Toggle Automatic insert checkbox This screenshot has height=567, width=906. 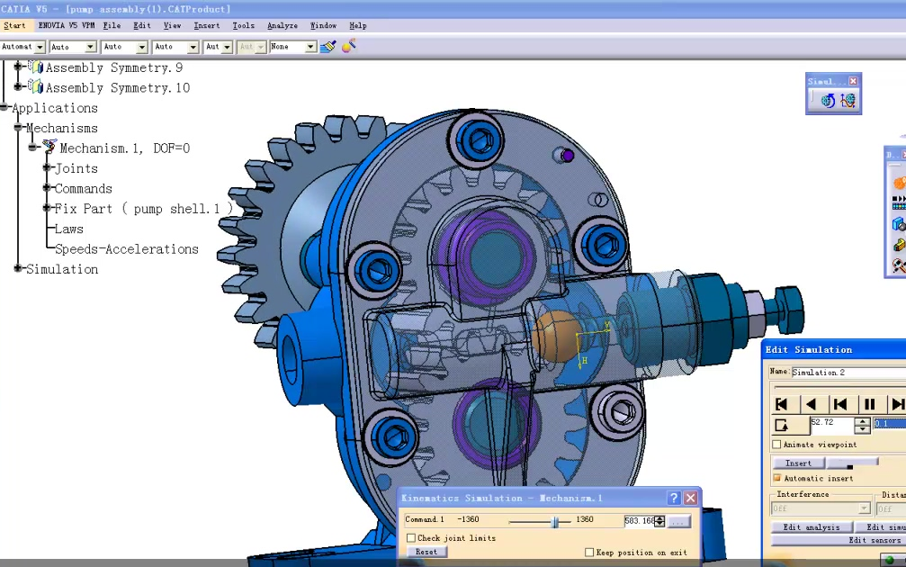(x=776, y=478)
